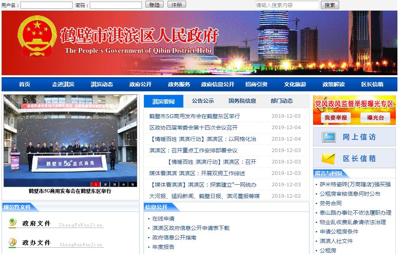Select slideshow page 3 indicator
This screenshot has height=254, width=399.
pyautogui.click(x=114, y=184)
